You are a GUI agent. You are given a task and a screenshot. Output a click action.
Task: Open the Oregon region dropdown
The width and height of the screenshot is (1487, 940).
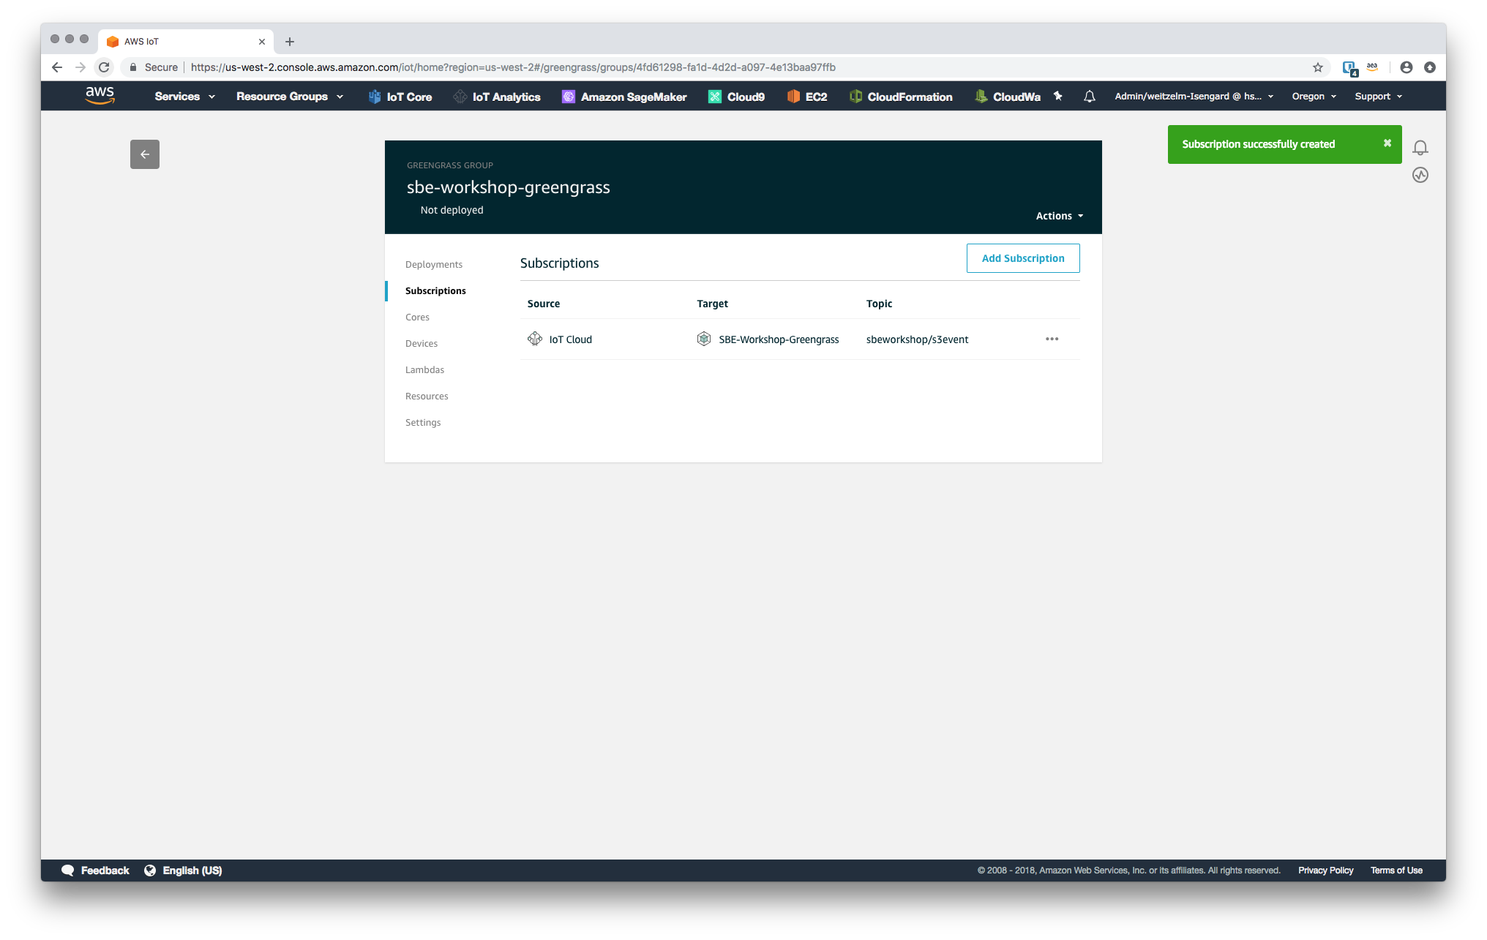pyautogui.click(x=1314, y=97)
